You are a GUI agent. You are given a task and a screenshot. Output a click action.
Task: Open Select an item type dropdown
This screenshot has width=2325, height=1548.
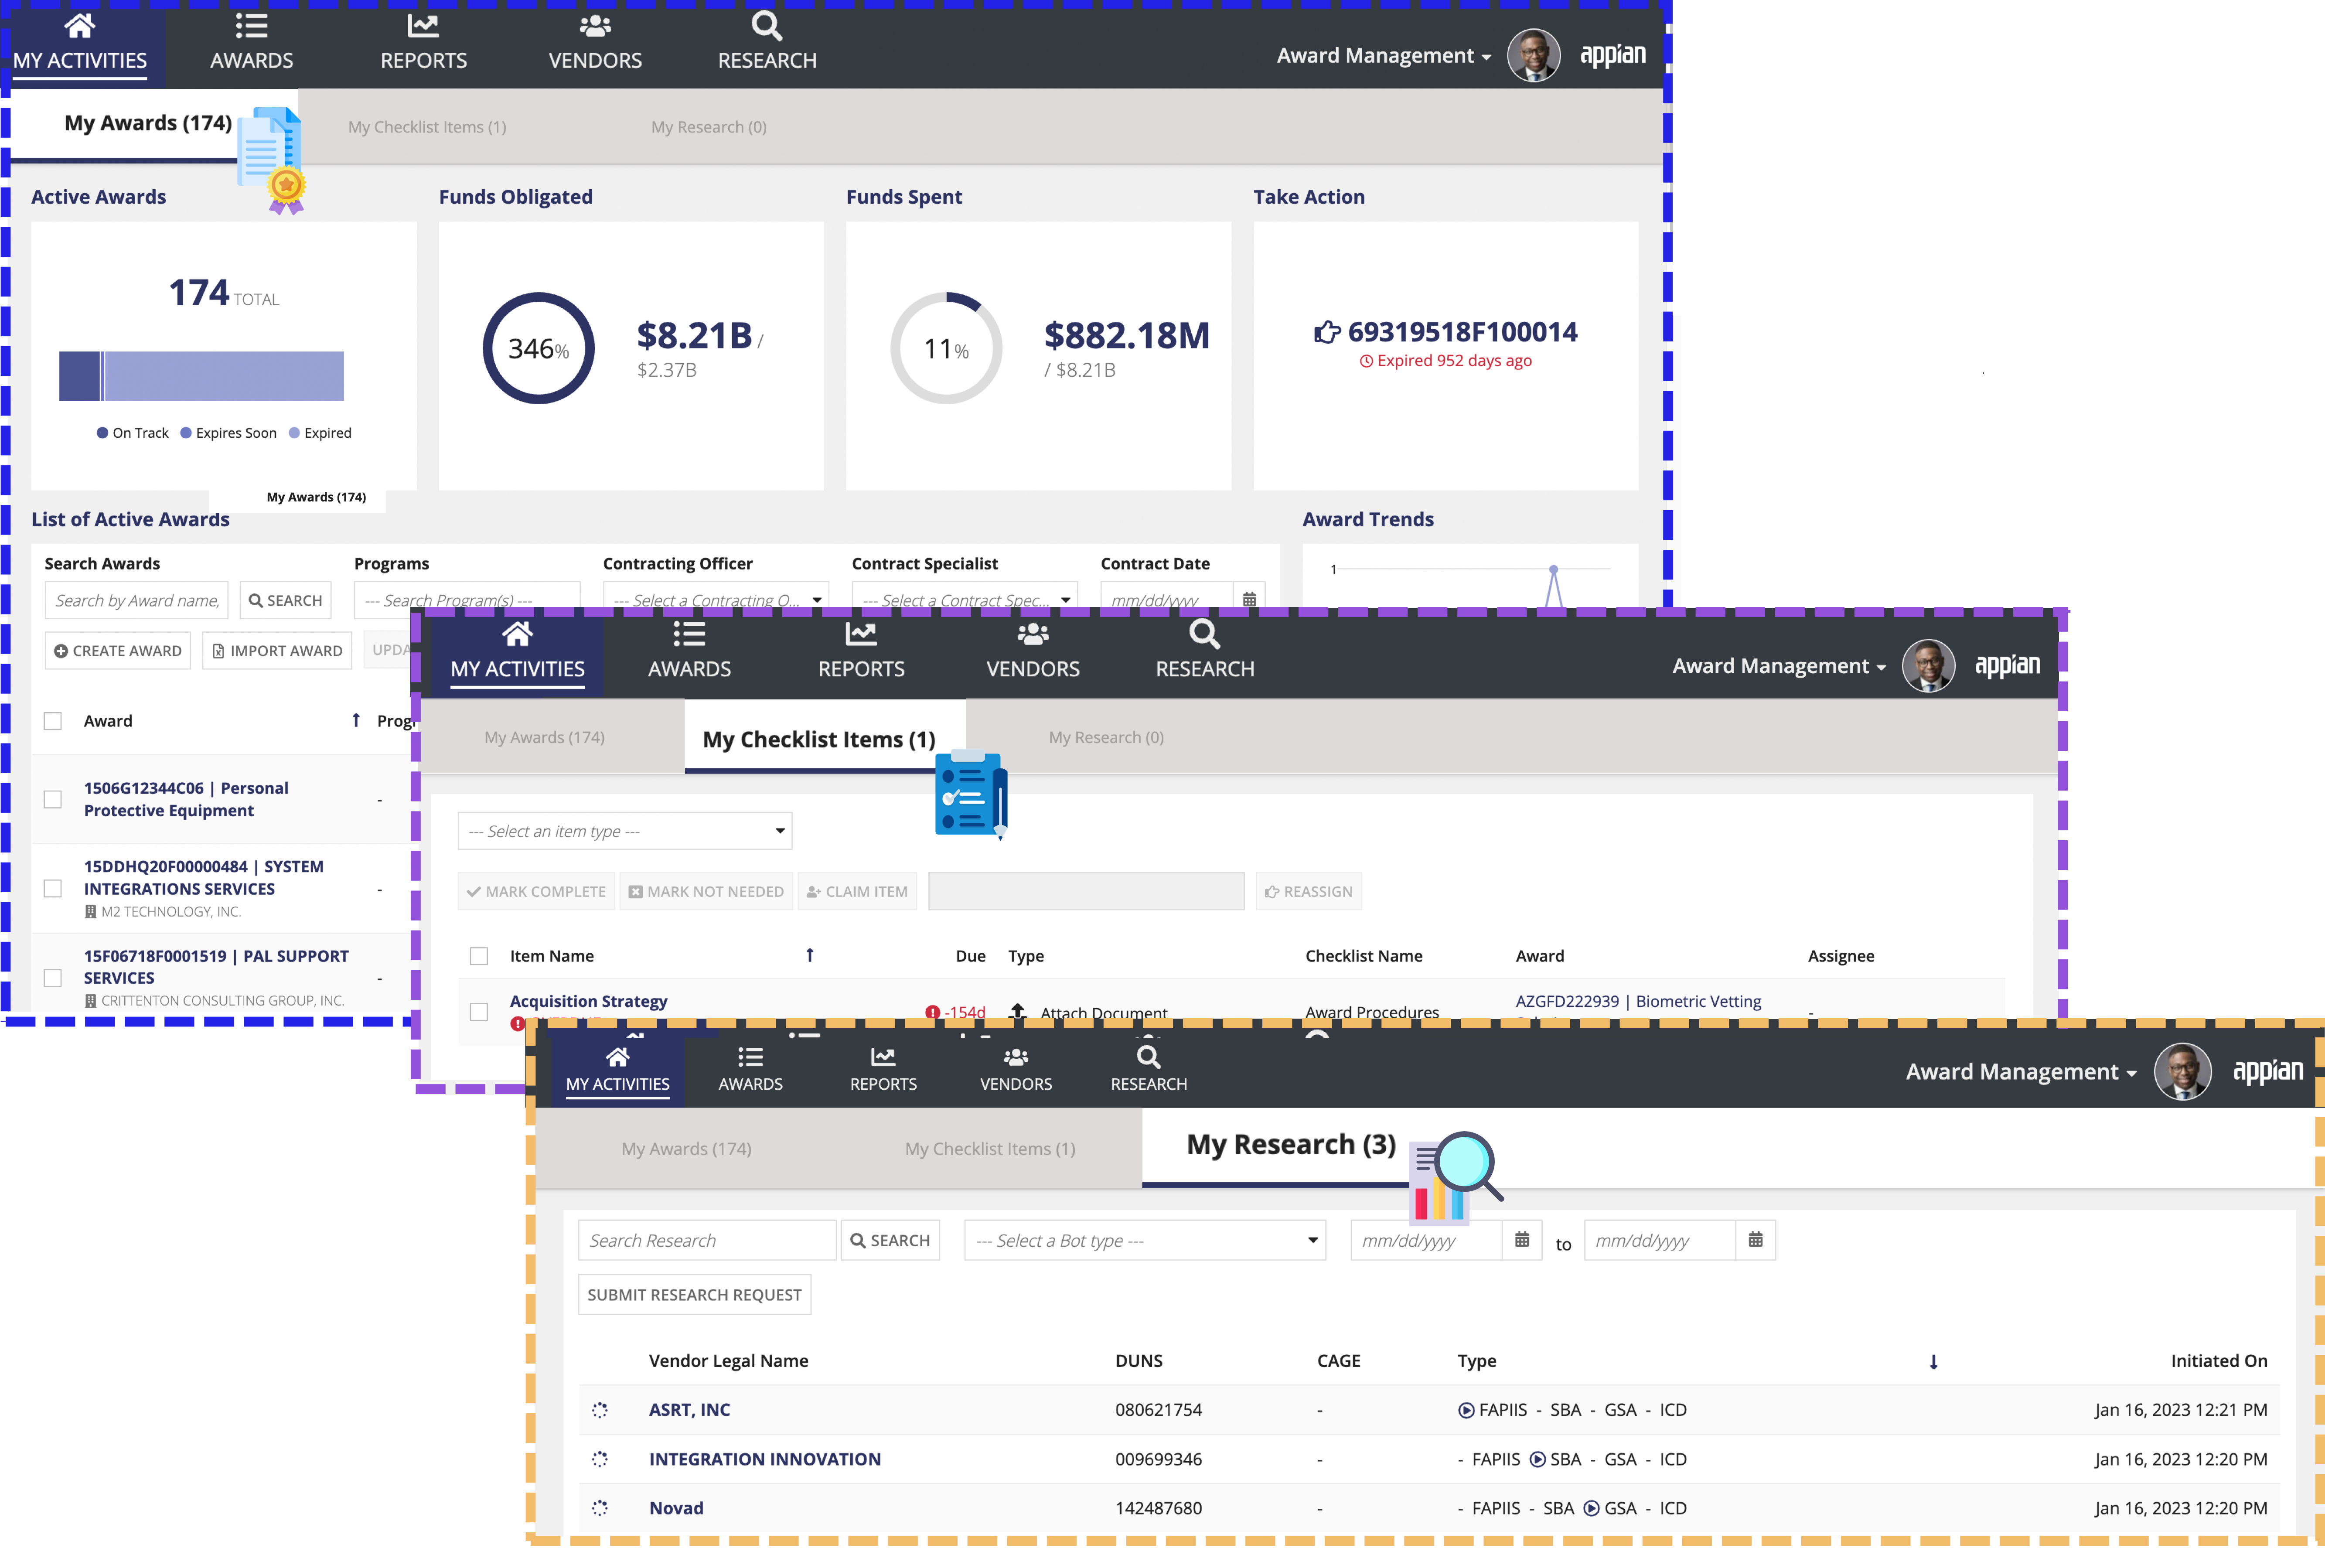(624, 830)
